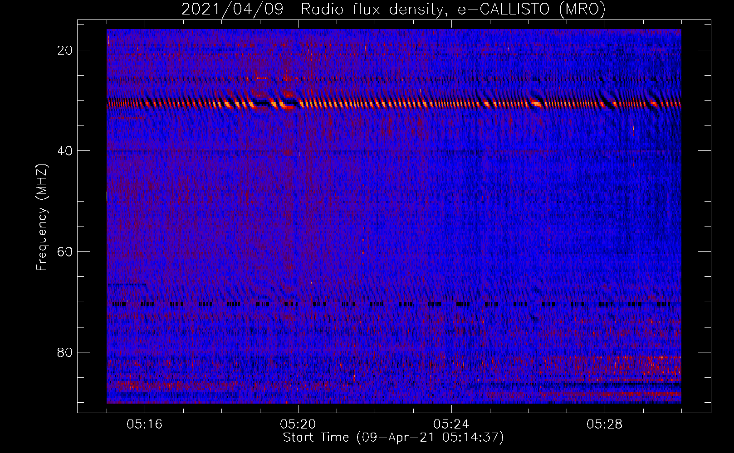Click the 80 MHz frequency tick label

65,352
